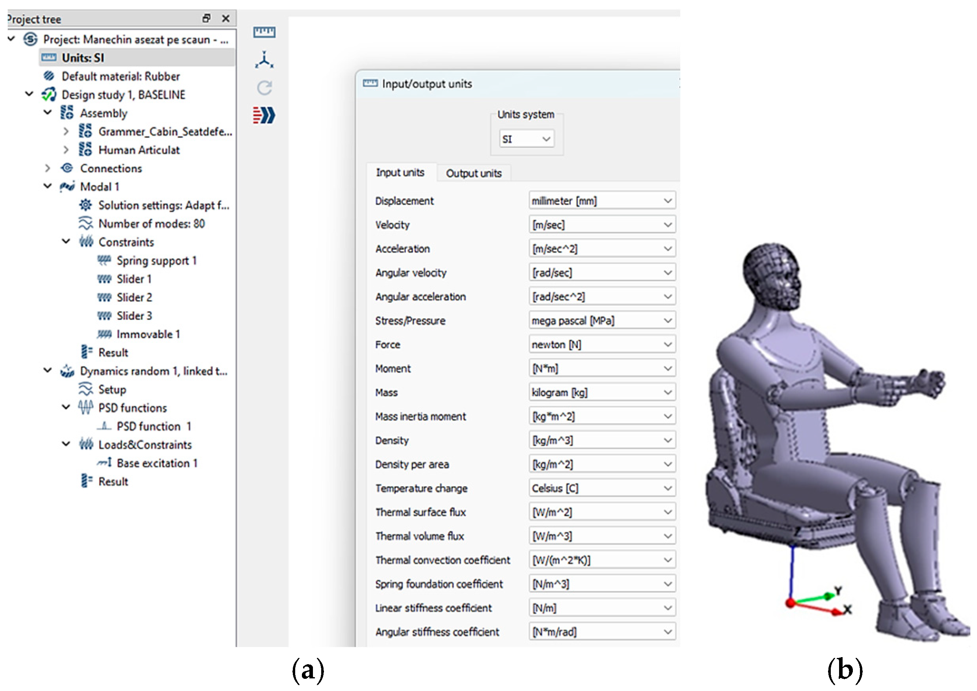Click the Default material: Rubber icon
977x691 pixels.
pos(49,76)
